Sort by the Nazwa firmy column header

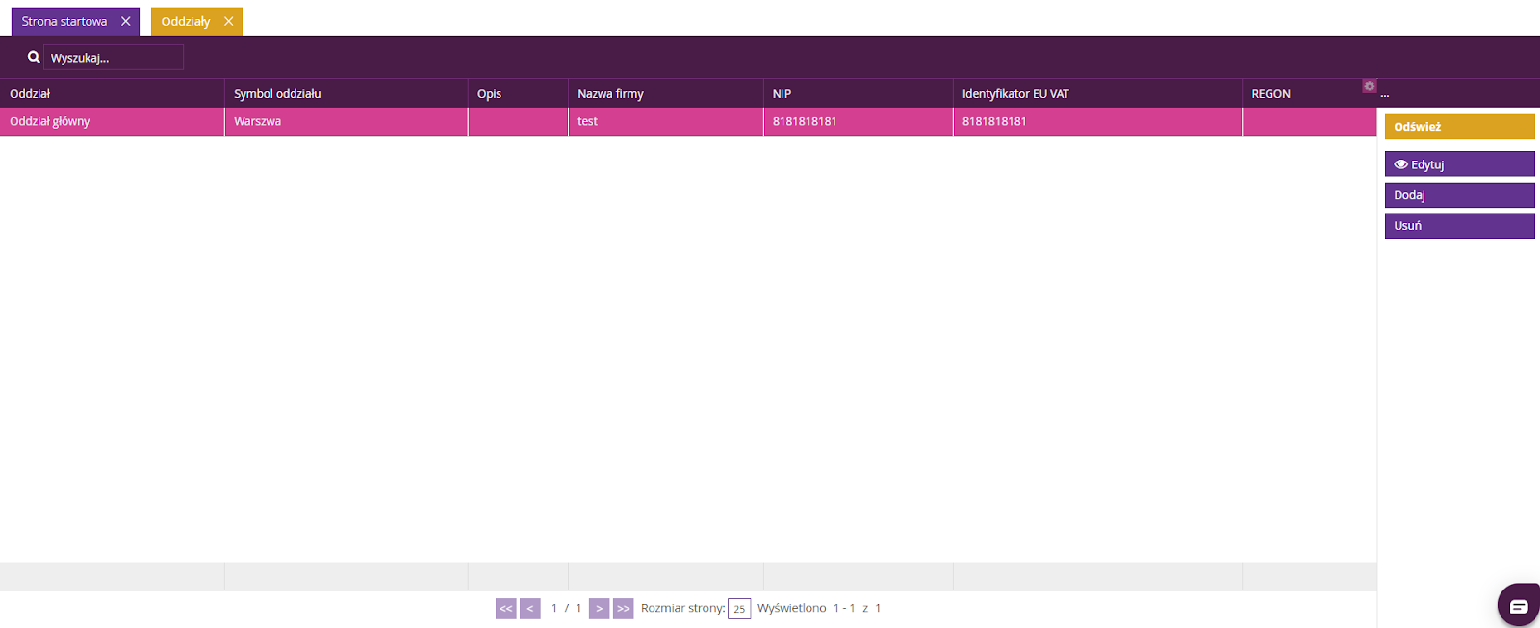click(666, 93)
